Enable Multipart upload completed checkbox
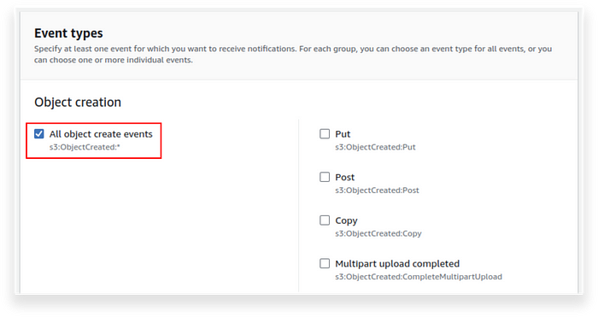The width and height of the screenshot is (598, 317). pos(325,263)
